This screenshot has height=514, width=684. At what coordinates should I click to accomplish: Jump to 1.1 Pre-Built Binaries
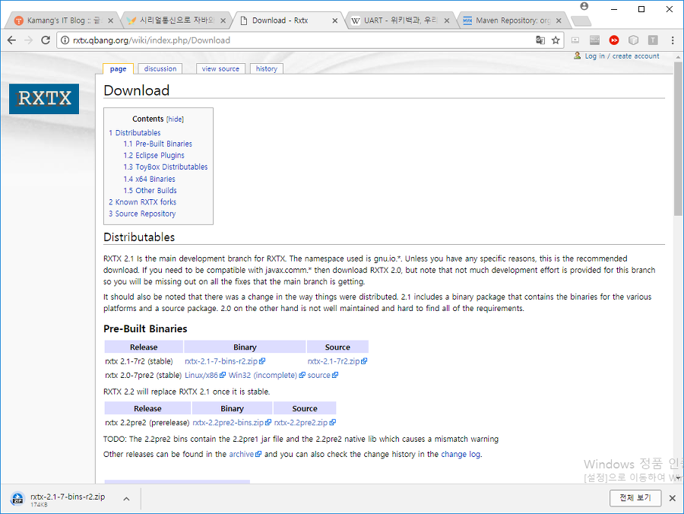point(157,144)
